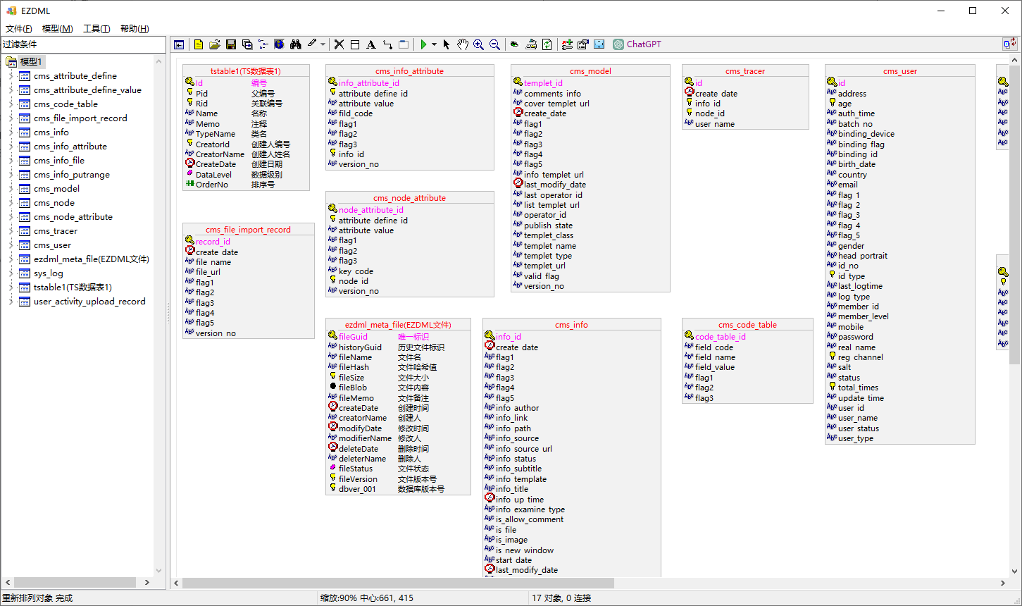Click the stacked windows copy icon
Image resolution: width=1022 pixels, height=606 pixels.
247,44
